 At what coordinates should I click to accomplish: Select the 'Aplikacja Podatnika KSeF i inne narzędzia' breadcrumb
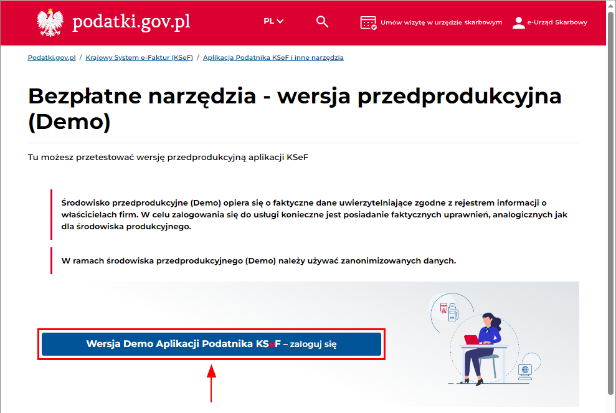[x=273, y=57]
